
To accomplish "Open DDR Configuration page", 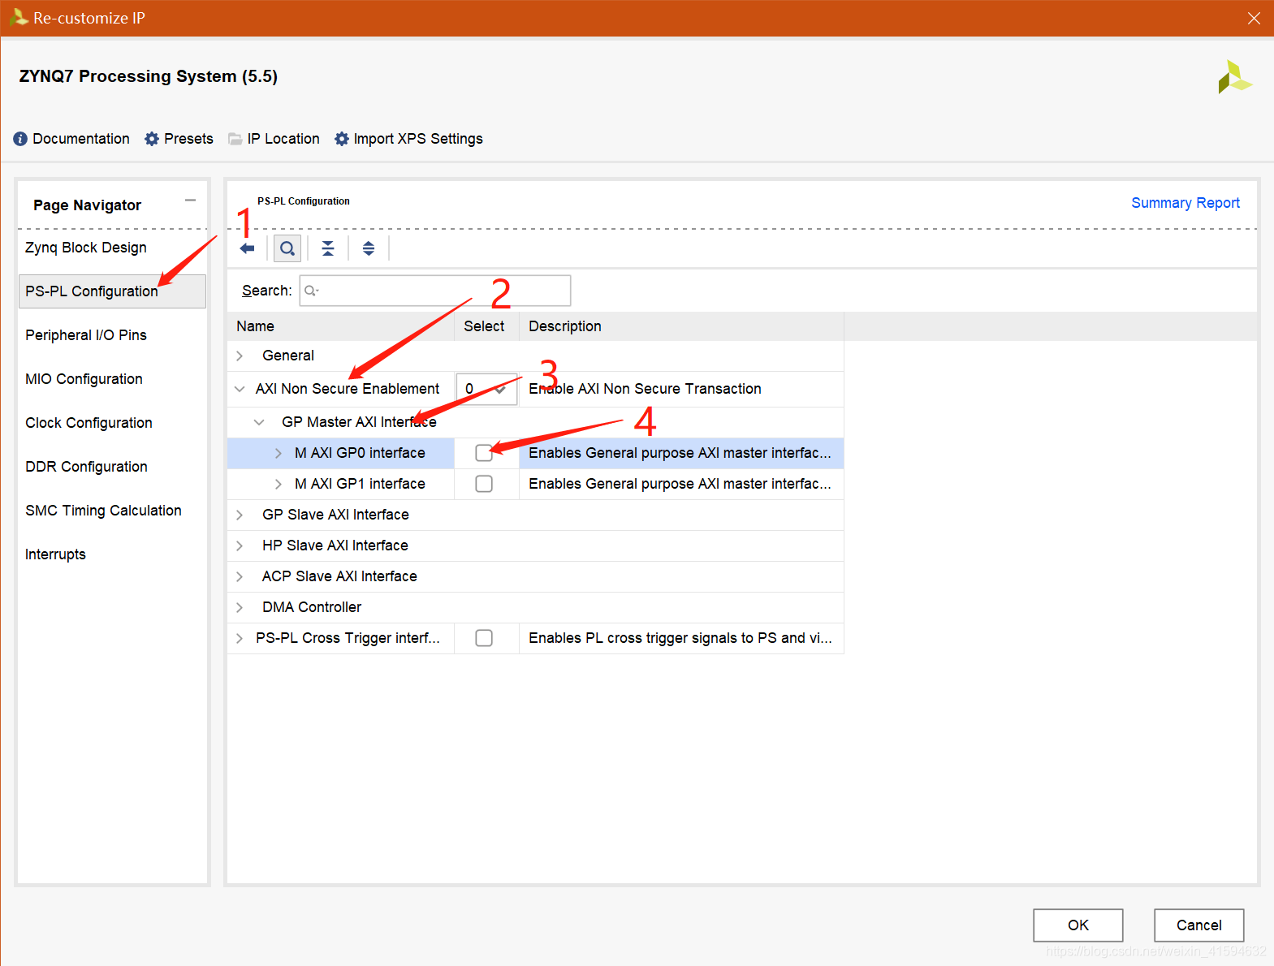I will [86, 467].
